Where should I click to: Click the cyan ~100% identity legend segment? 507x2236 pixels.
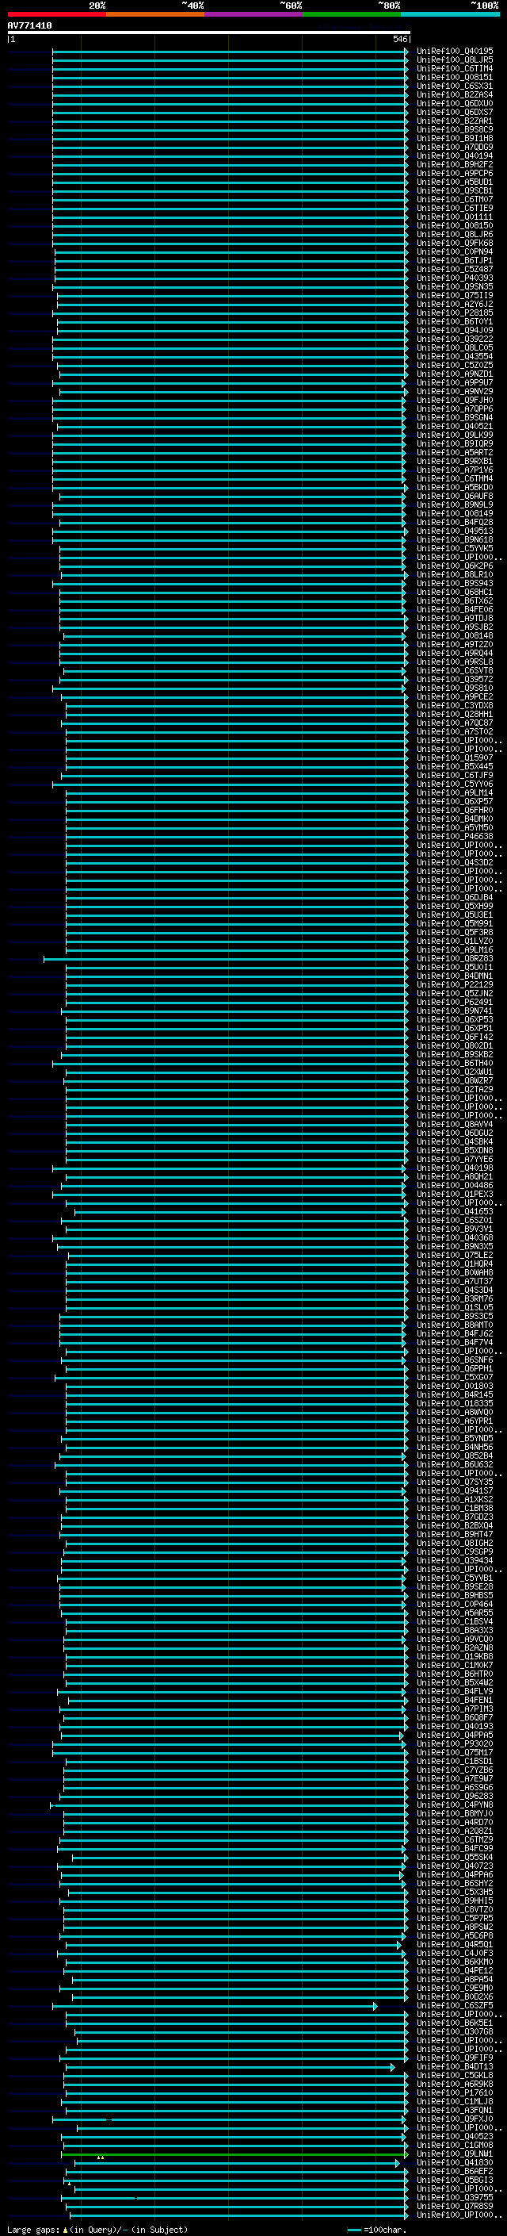450,14
